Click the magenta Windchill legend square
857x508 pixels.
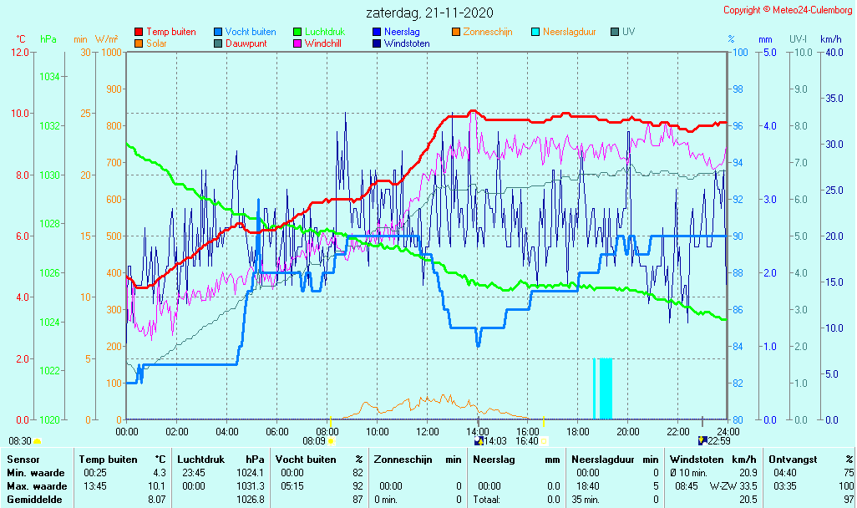(297, 43)
